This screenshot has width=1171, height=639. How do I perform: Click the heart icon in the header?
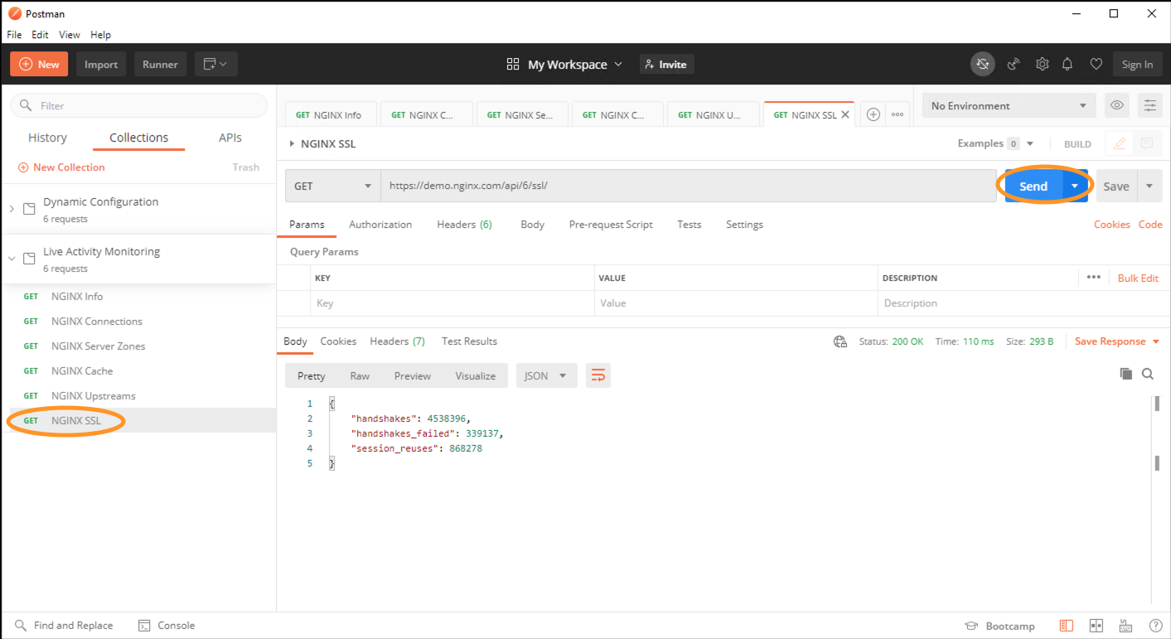tap(1096, 65)
